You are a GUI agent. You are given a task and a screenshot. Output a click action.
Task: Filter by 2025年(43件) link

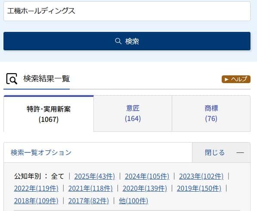[x=95, y=177]
